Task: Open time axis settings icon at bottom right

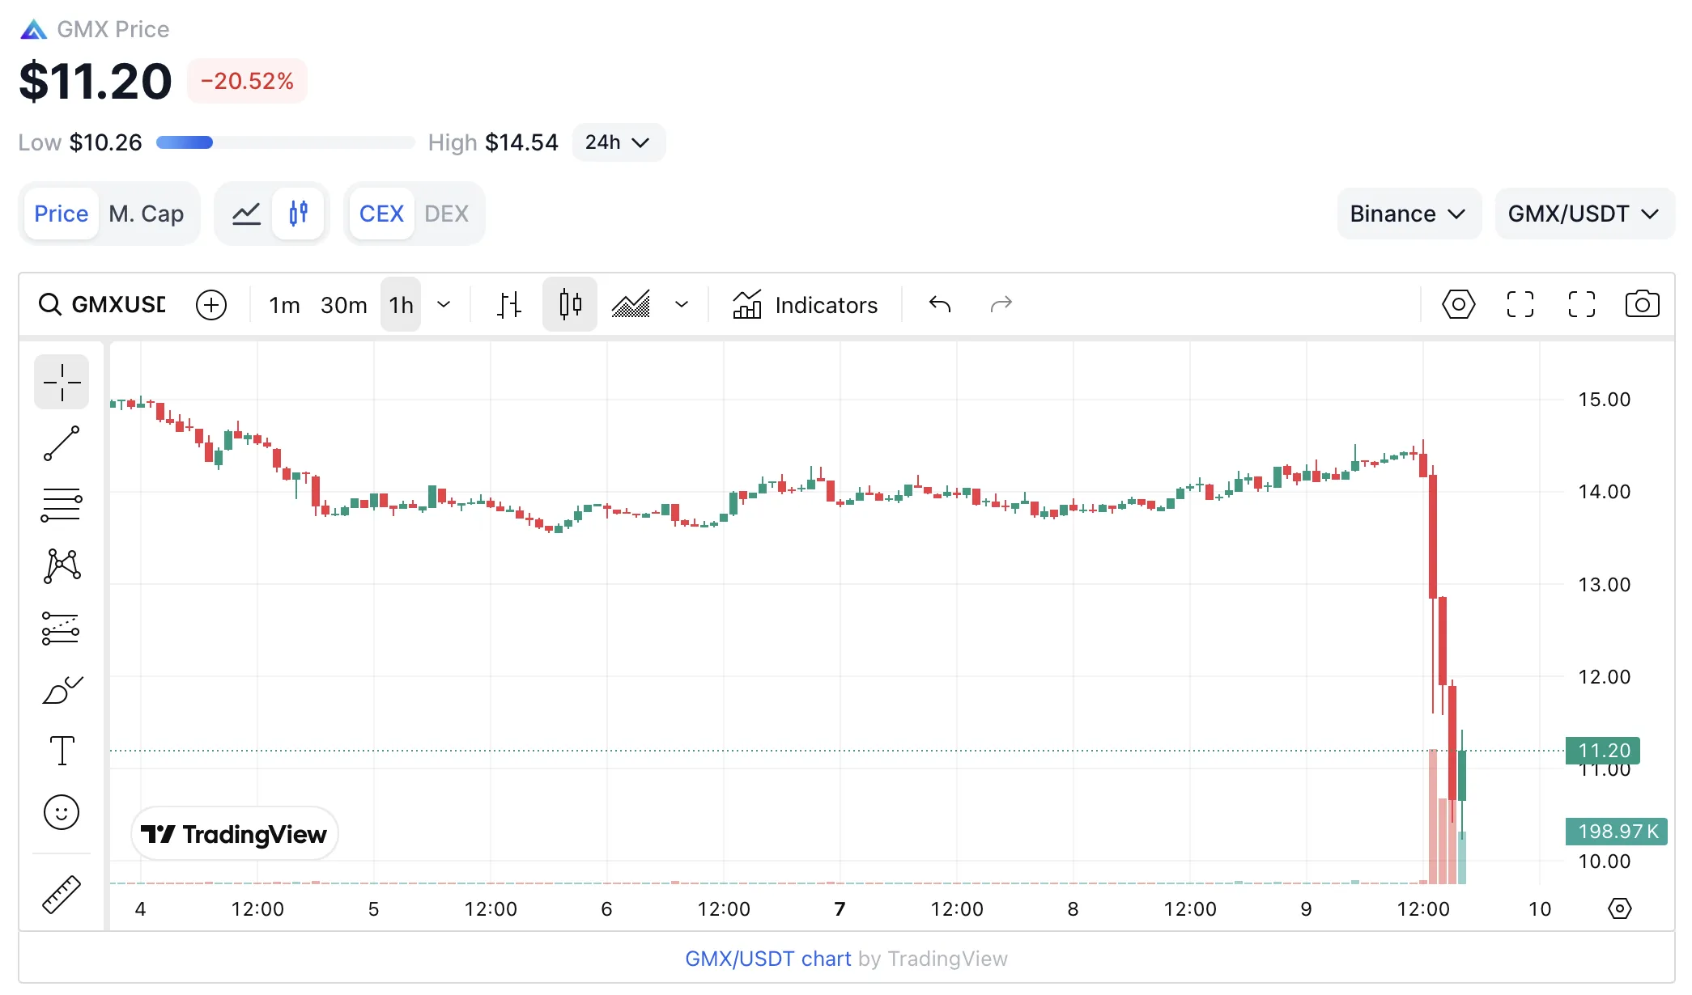Action: [1619, 908]
